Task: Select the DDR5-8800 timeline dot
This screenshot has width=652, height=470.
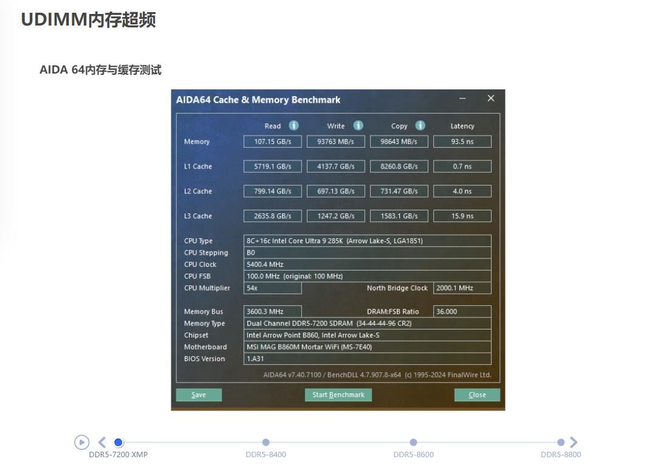Action: (560, 442)
